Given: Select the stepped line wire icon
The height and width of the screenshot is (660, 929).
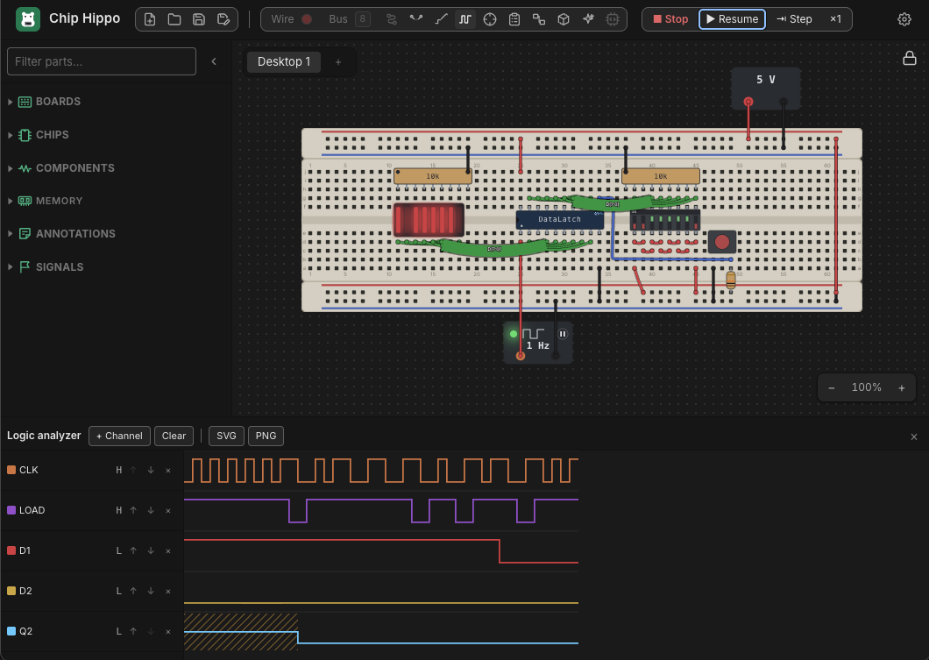Looking at the screenshot, I should [x=441, y=19].
